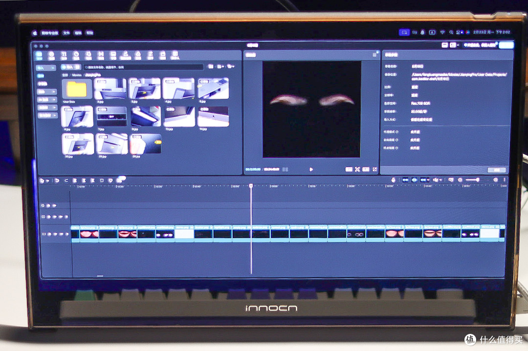Open the User Data folder
This screenshot has width=528, height=351.
77,89
